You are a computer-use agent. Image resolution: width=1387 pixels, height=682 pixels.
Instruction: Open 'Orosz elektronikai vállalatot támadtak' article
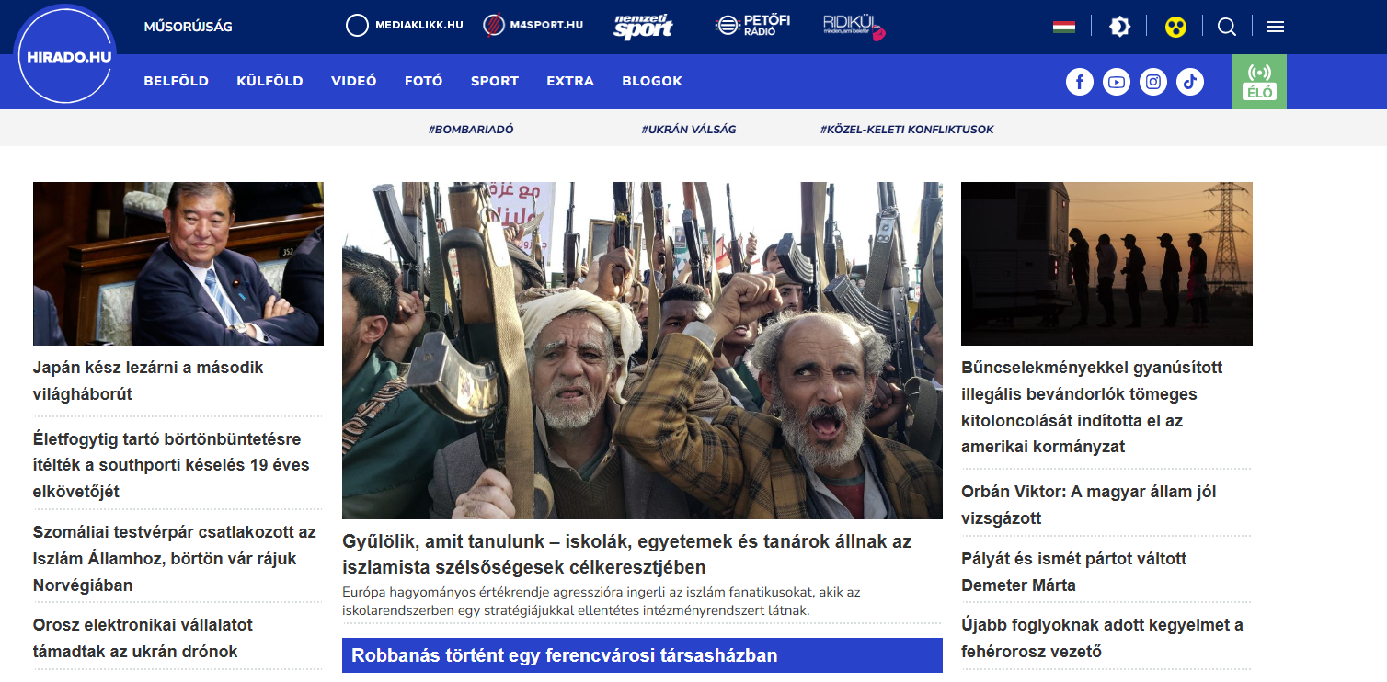tap(143, 638)
